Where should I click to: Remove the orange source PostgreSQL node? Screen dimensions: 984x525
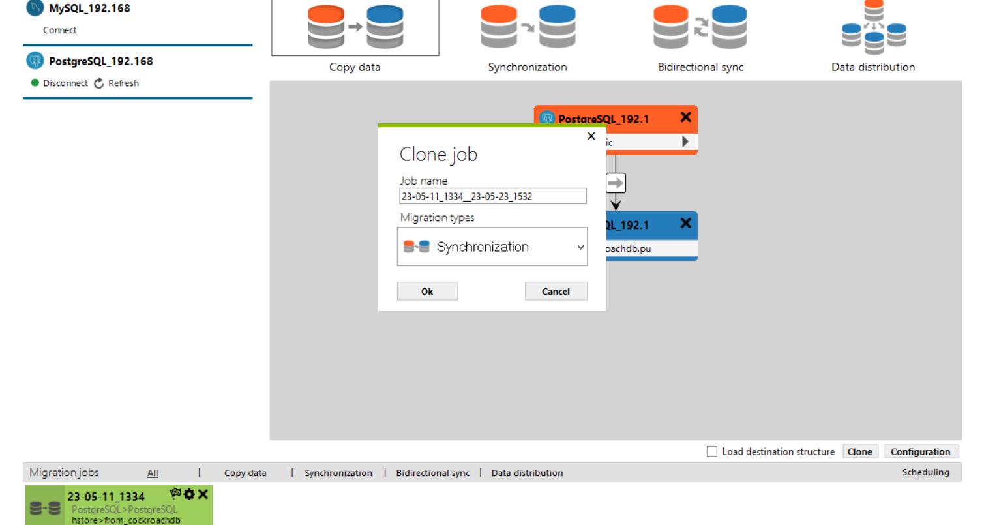[685, 117]
